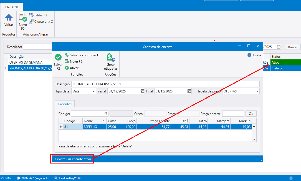Open the Inicial date calendar picker

[x=142, y=91]
